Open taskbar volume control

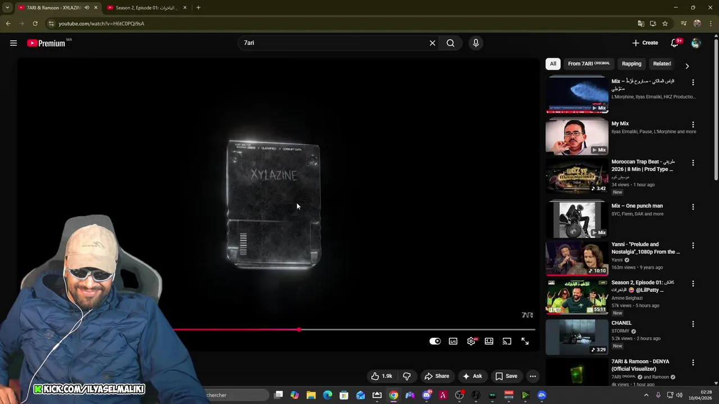[x=680, y=395]
